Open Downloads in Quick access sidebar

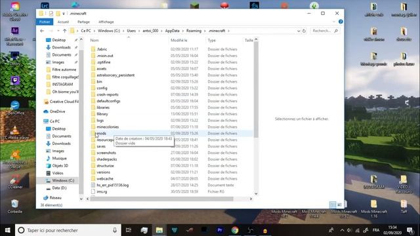[61, 47]
